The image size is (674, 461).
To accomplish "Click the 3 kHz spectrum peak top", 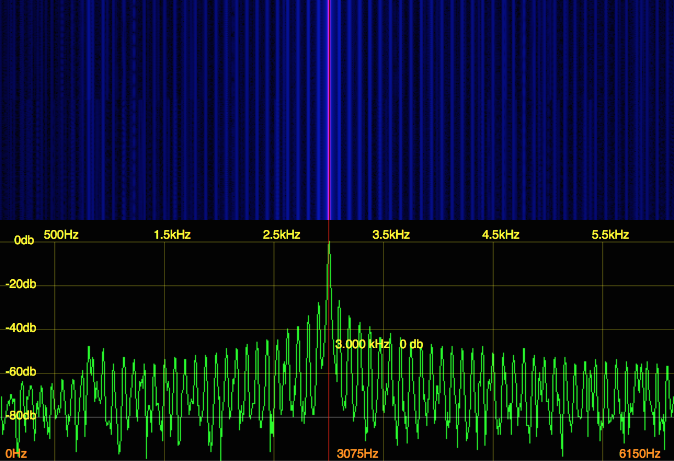I will [329, 244].
